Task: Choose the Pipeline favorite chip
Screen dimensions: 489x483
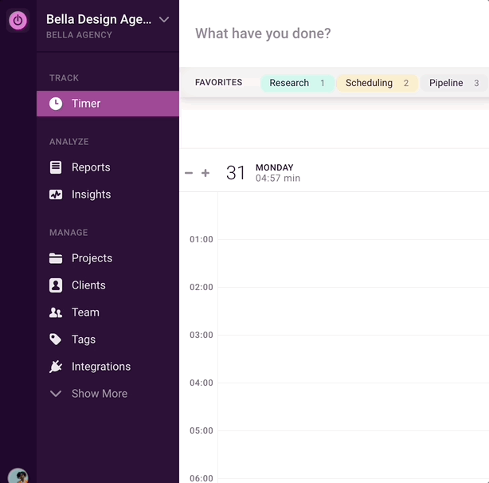Action: click(x=452, y=83)
